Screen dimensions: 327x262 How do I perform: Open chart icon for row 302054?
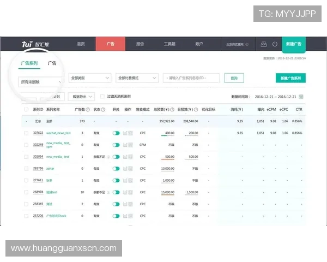click(x=125, y=157)
